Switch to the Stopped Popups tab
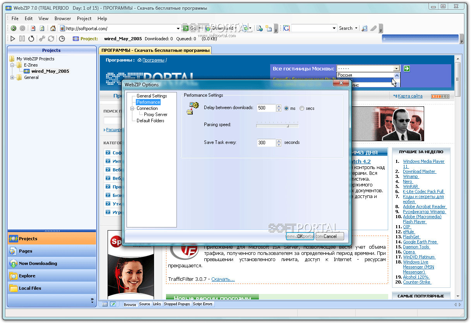Screen dimensions: 471x323 (177, 304)
